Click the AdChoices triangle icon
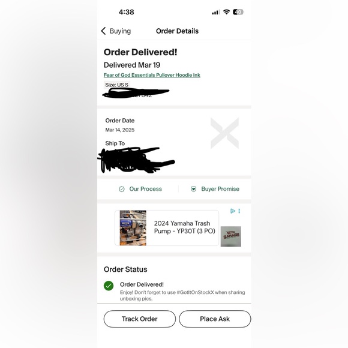The image size is (348, 348). (x=233, y=211)
